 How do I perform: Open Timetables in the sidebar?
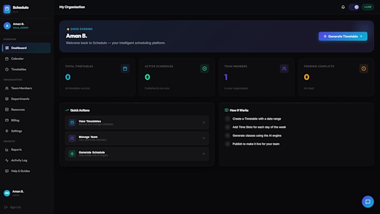click(26, 69)
